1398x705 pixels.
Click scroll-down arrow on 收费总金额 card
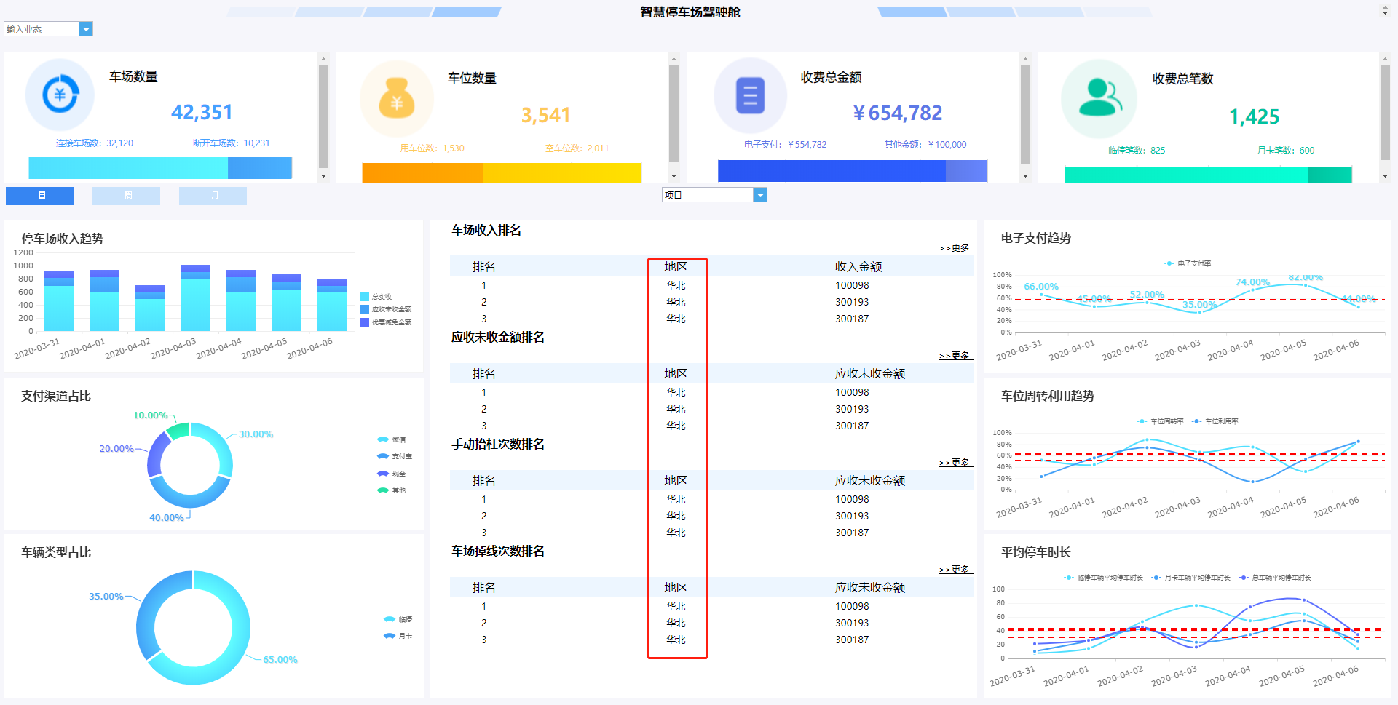click(x=1025, y=176)
